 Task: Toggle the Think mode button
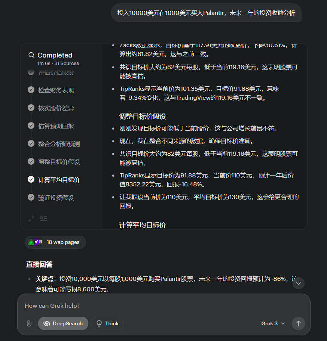pyautogui.click(x=107, y=323)
